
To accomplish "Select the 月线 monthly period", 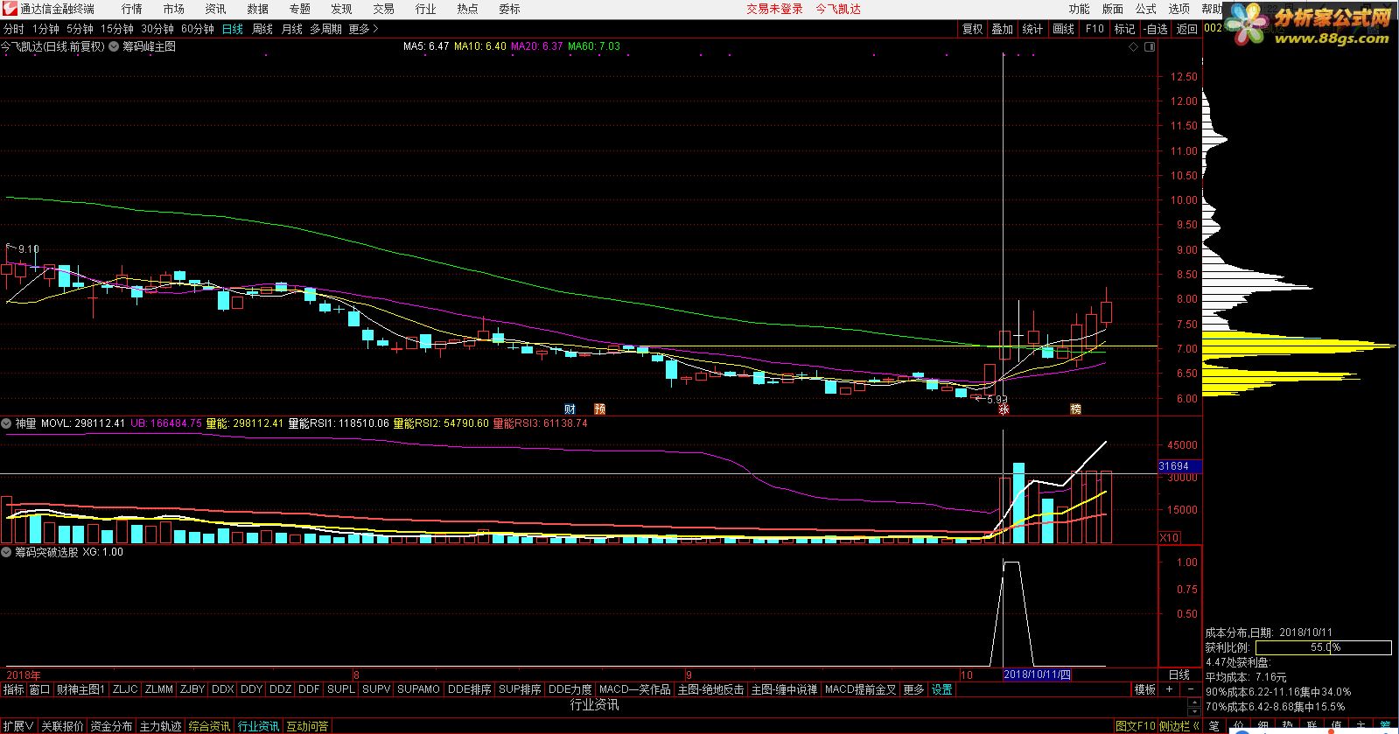I will coord(291,29).
